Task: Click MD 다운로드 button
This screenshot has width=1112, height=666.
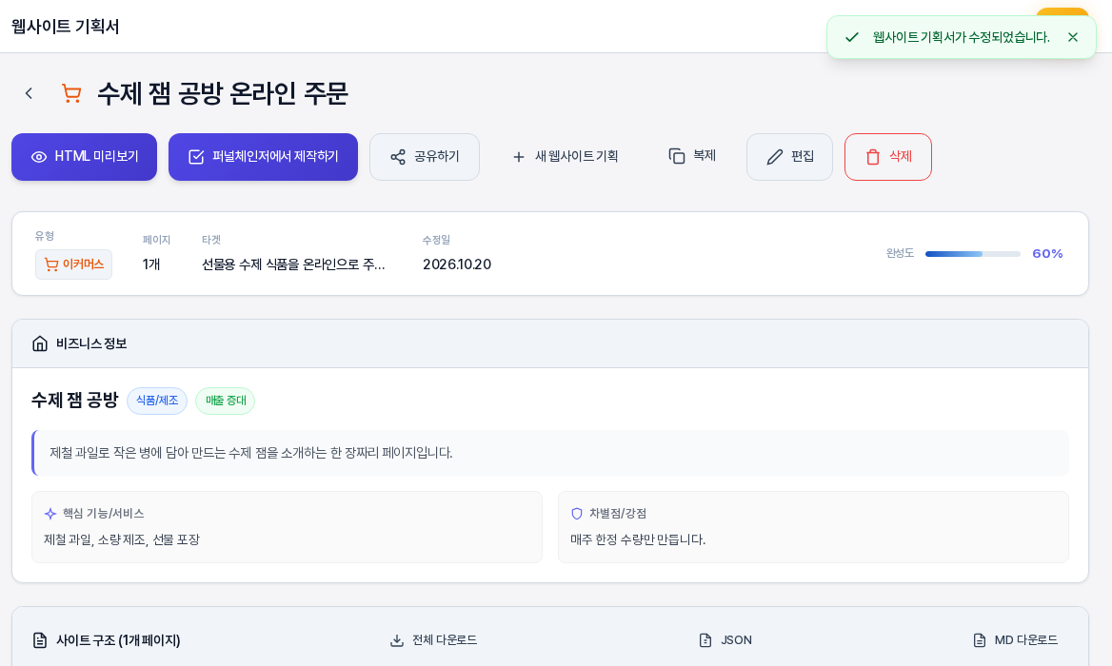Action: click(x=1015, y=639)
